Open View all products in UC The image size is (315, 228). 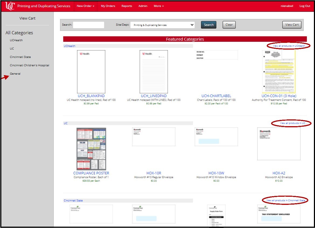293,123
